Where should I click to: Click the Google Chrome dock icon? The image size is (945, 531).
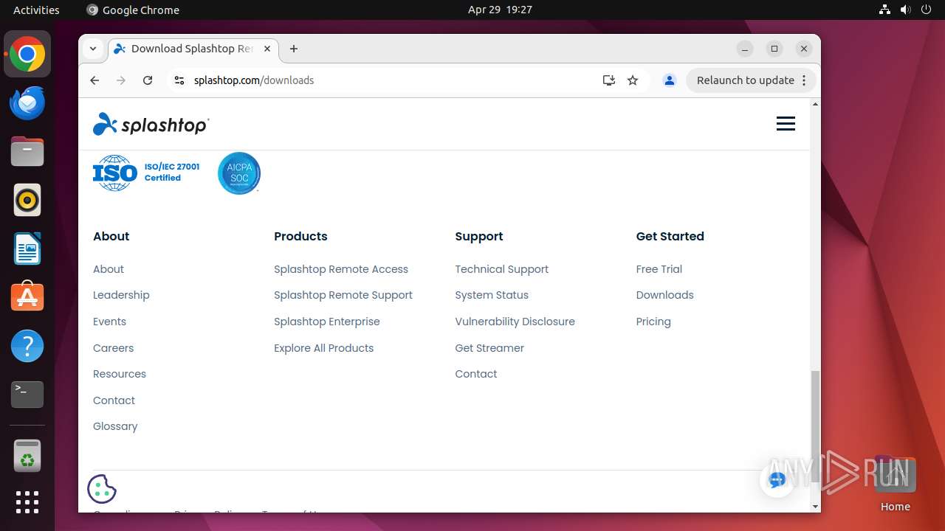(27, 55)
